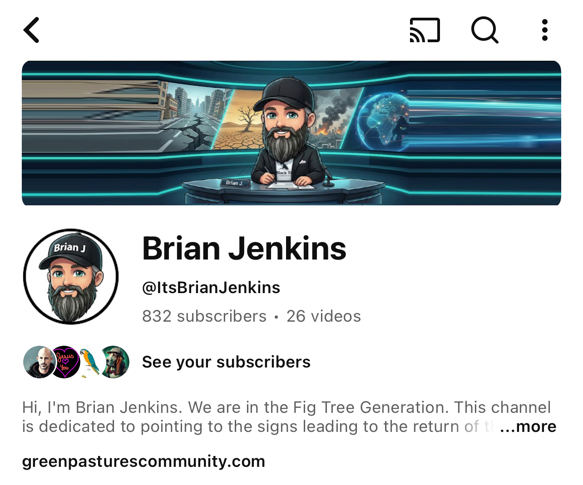Go back with the left arrow

(x=31, y=30)
